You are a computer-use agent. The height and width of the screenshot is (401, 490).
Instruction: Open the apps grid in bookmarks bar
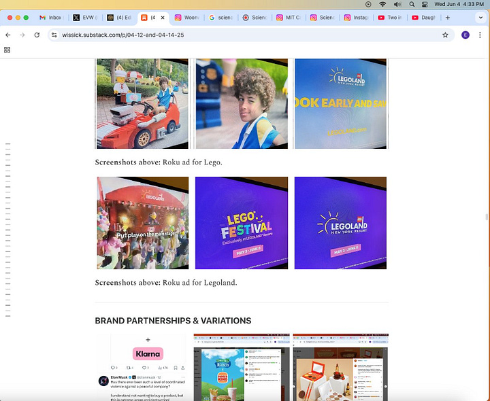[x=7, y=50]
